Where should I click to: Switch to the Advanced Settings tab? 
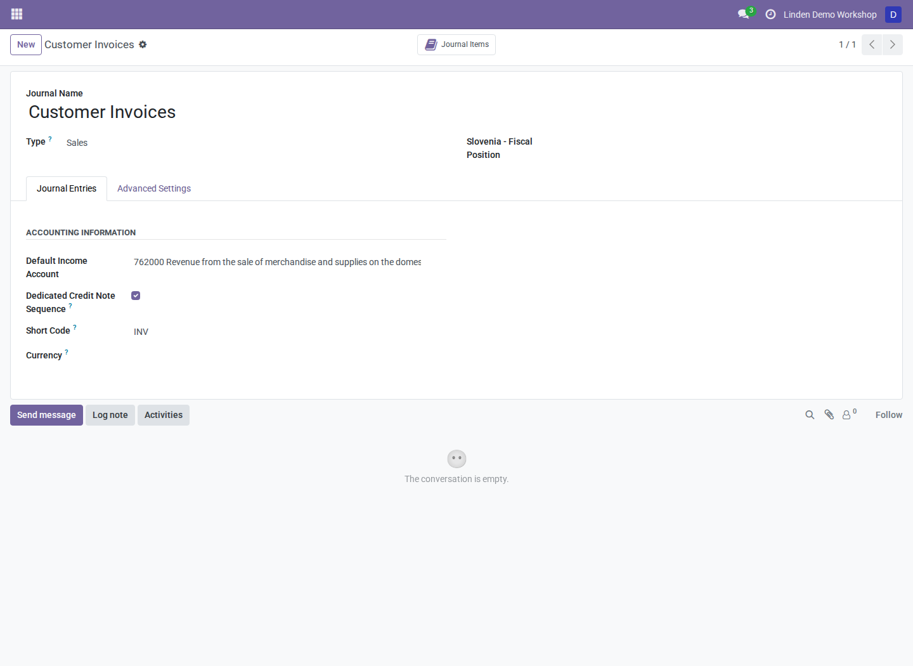click(x=154, y=188)
